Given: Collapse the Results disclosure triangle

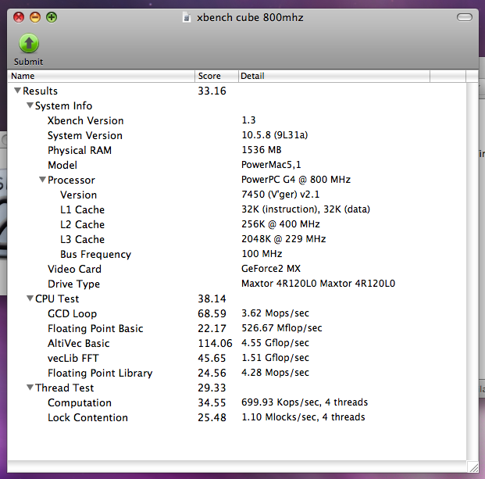Looking at the screenshot, I should click(x=18, y=91).
